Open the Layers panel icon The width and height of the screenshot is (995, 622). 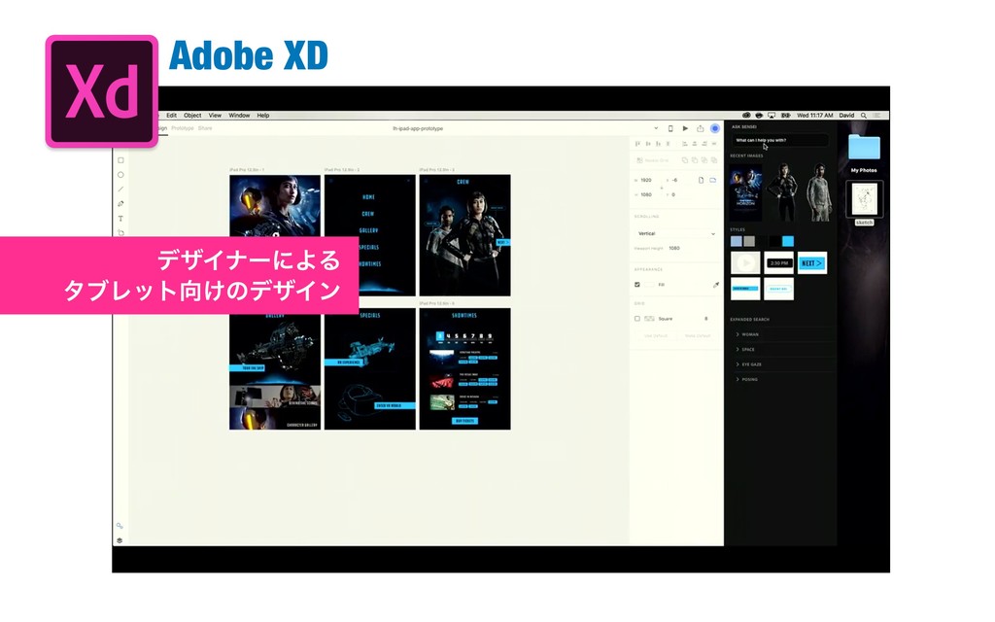(x=120, y=540)
